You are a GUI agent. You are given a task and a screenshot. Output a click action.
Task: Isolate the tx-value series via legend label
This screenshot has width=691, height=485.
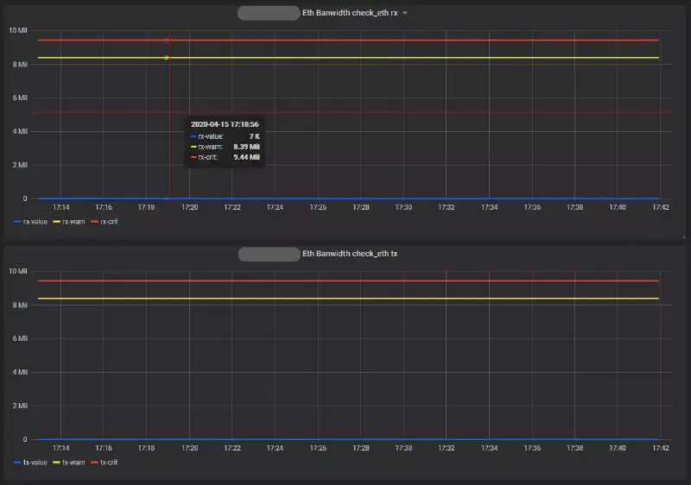pos(36,463)
